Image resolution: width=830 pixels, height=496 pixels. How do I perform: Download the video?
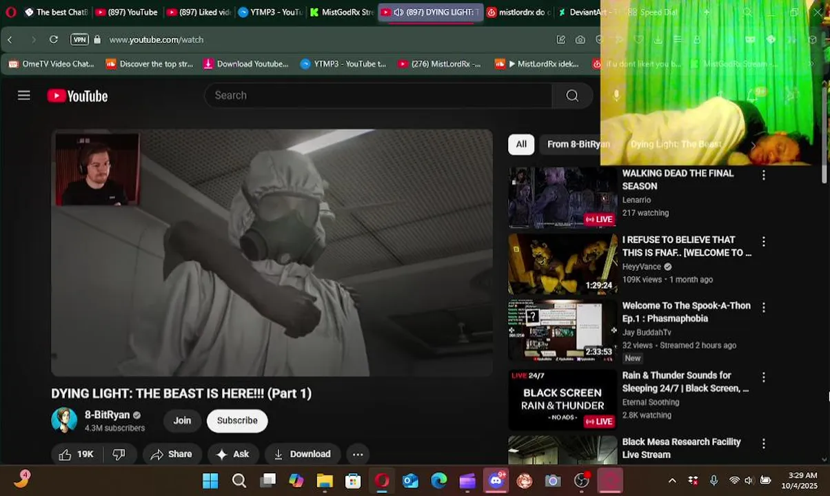302,454
